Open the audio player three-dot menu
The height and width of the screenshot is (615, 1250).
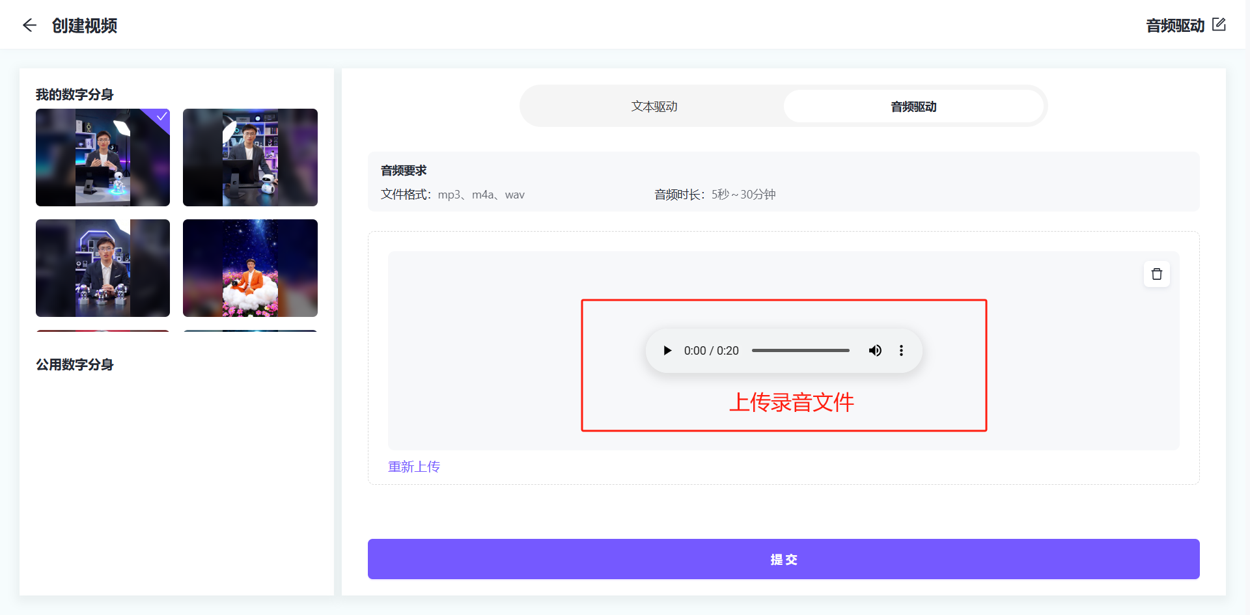click(x=901, y=351)
